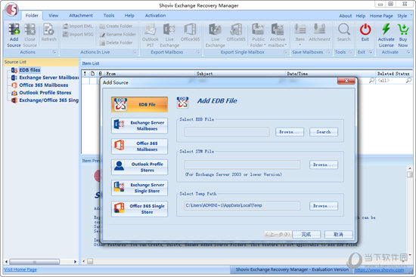Click Search button for EDB file
Screen dimensions: 416x277
(x=324, y=131)
